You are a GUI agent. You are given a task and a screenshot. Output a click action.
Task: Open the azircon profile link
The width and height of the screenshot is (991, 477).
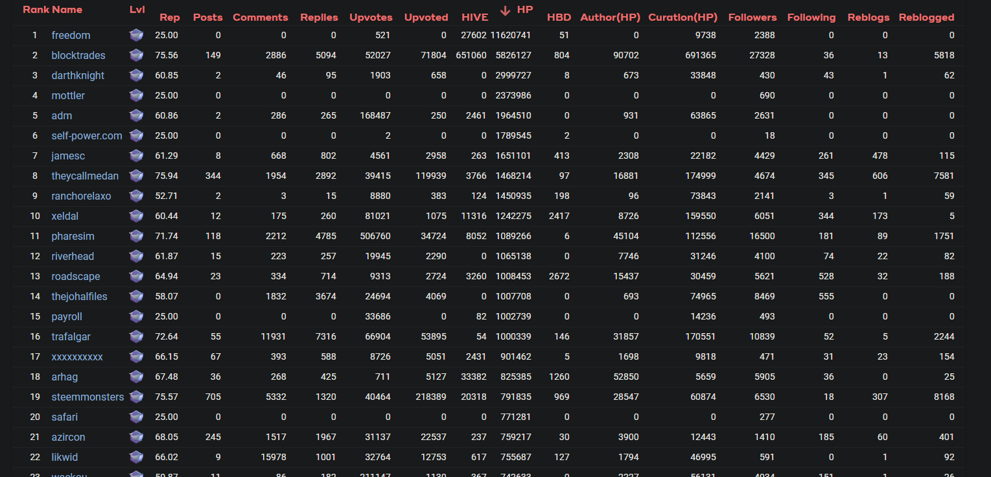[x=68, y=437]
